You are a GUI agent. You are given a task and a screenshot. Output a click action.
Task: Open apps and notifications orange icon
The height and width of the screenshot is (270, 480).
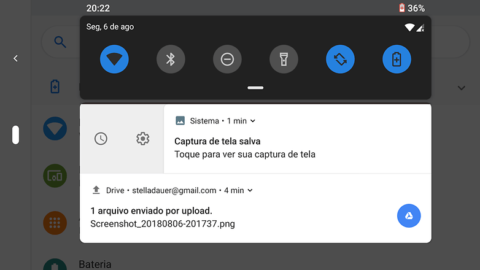pyautogui.click(x=55, y=223)
